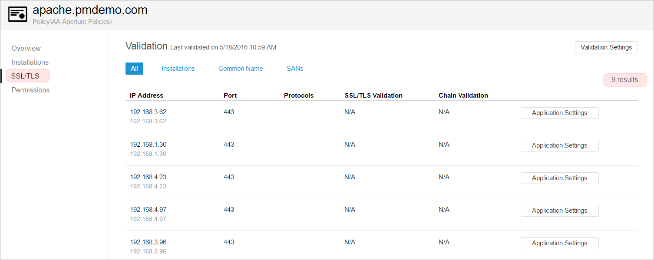654x260 pixels.
Task: Click the 9 results count badge
Action: click(625, 80)
